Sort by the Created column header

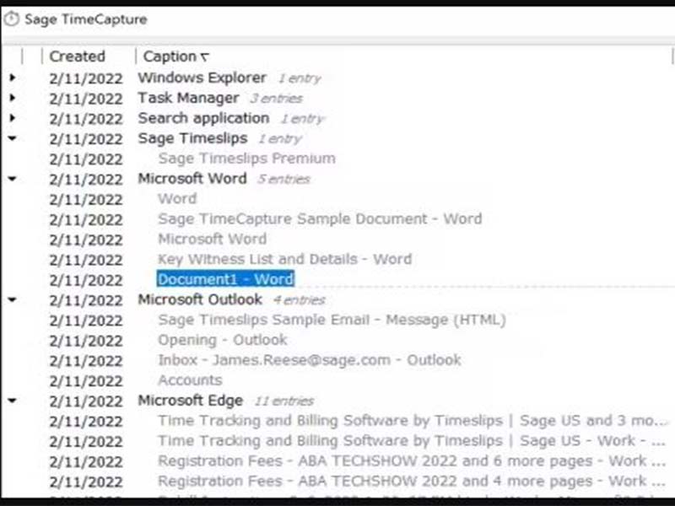pyautogui.click(x=77, y=57)
